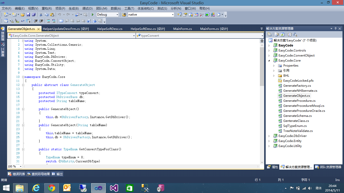Click the Refresh icon in Solution Explorer
344x193 pixels.
[282, 34]
